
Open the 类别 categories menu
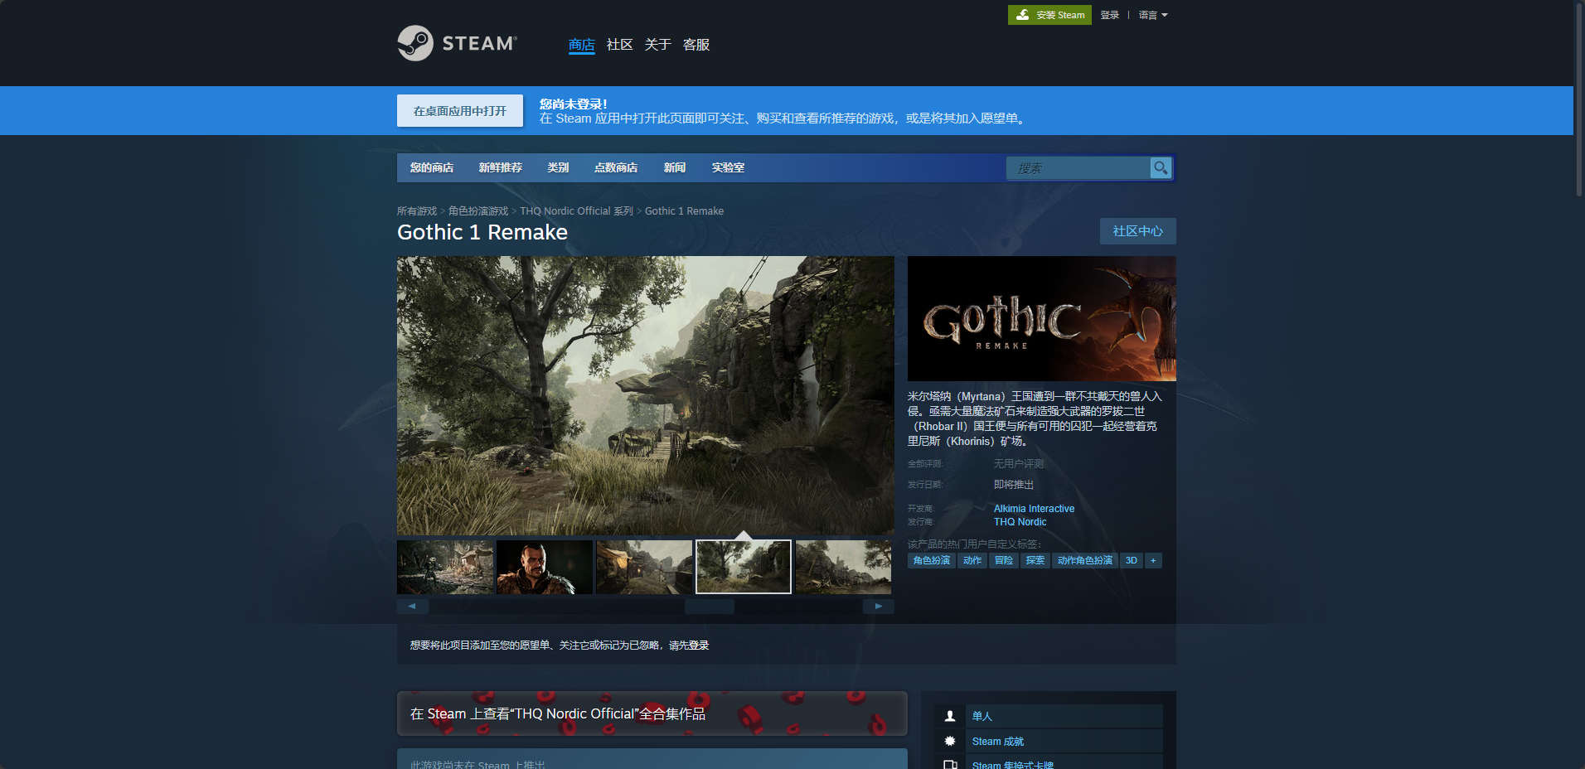[558, 167]
